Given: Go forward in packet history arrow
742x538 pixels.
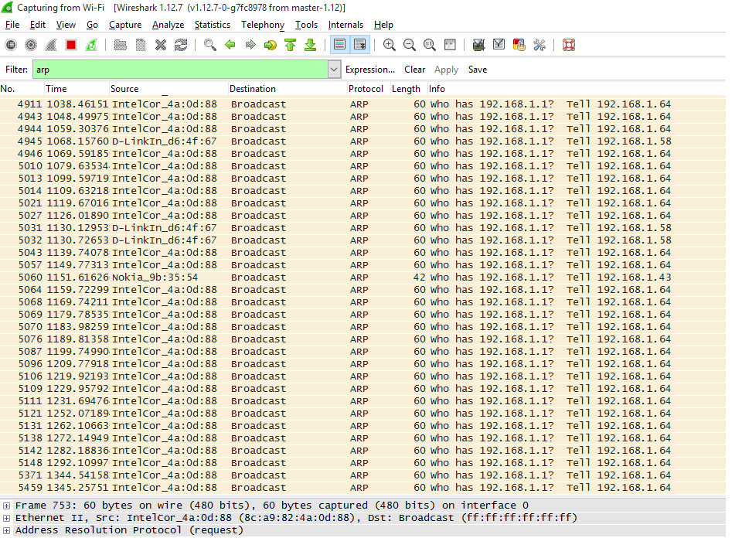Looking at the screenshot, I should click(x=250, y=45).
